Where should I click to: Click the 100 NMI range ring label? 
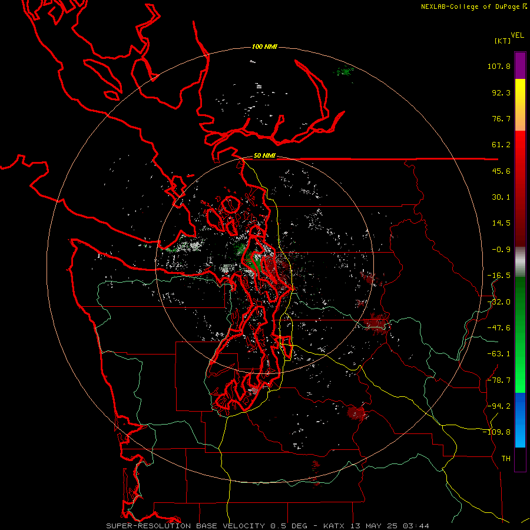click(264, 47)
